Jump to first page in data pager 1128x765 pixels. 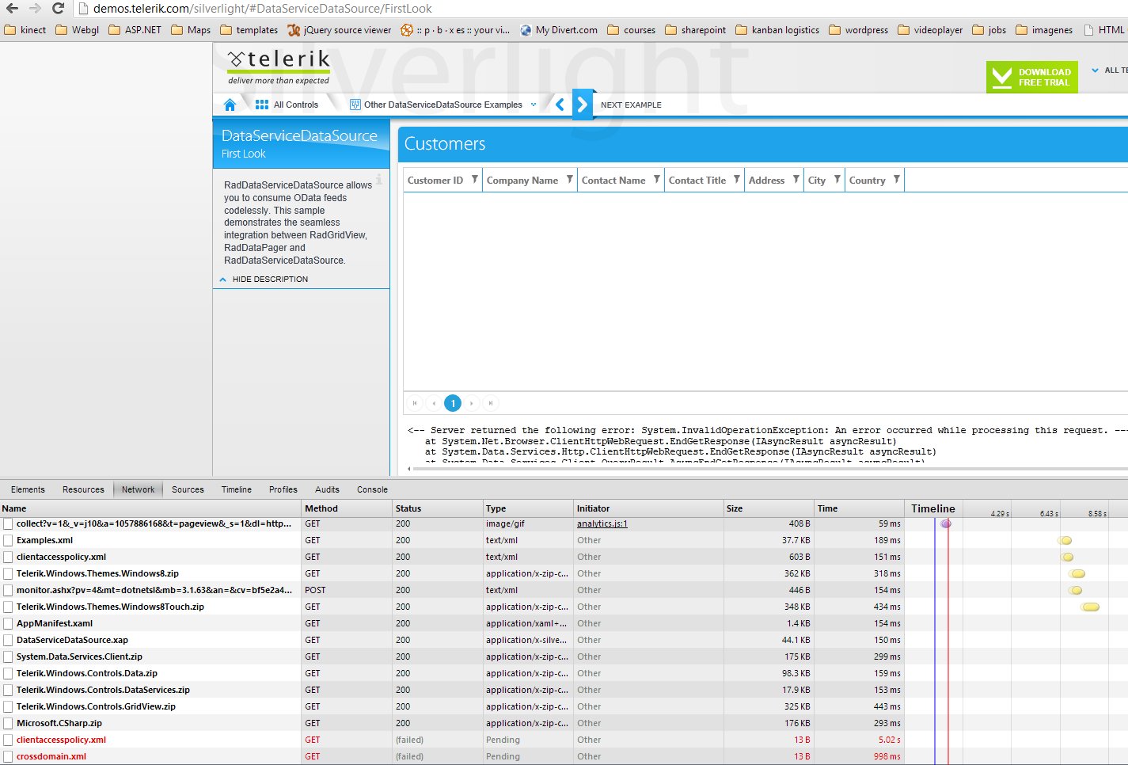click(415, 403)
